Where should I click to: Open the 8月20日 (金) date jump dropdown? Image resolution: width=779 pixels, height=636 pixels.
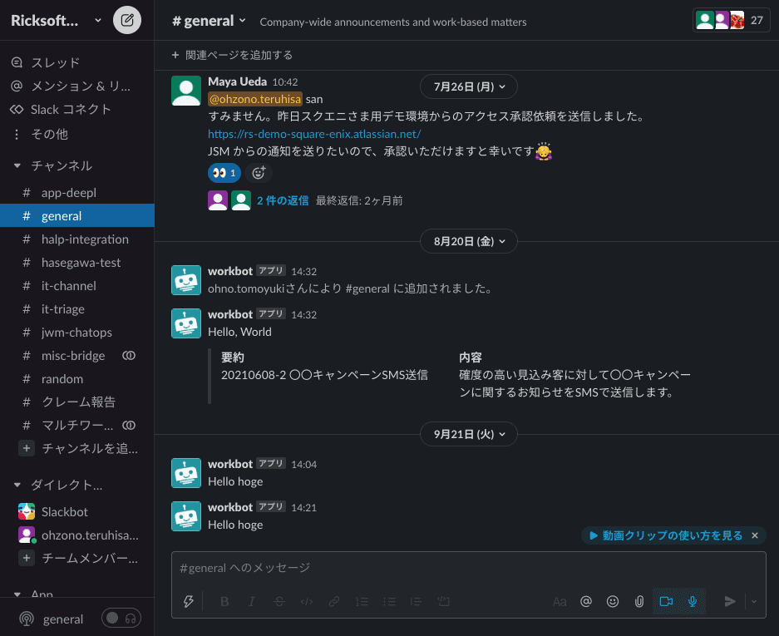(469, 241)
